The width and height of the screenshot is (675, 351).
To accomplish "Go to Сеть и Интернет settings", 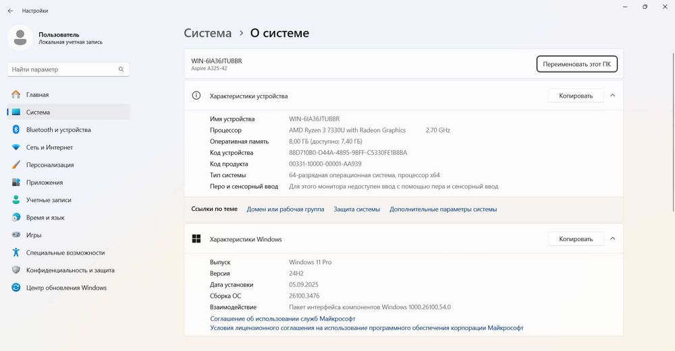I will coord(68,148).
